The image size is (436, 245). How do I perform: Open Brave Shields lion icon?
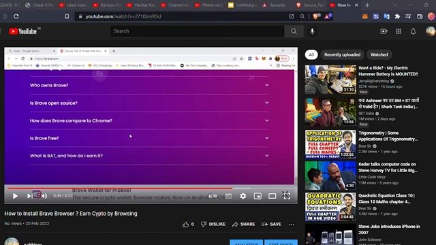316,16
